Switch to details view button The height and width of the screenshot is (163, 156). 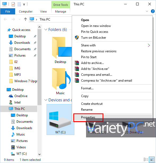coord(146,160)
